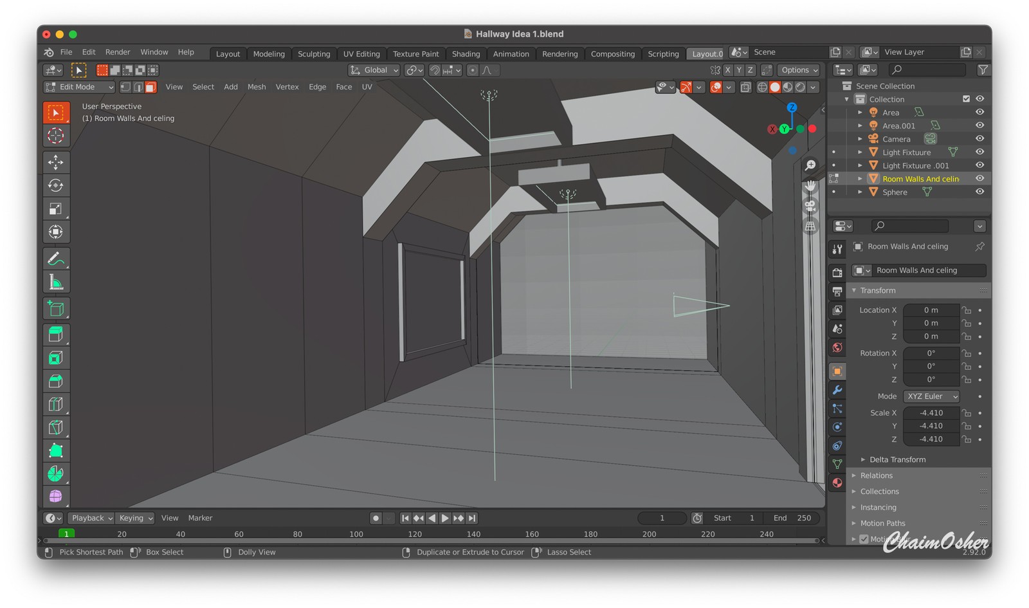The image size is (1029, 608).
Task: Pick the Loop Cut tool
Action: coord(56,404)
